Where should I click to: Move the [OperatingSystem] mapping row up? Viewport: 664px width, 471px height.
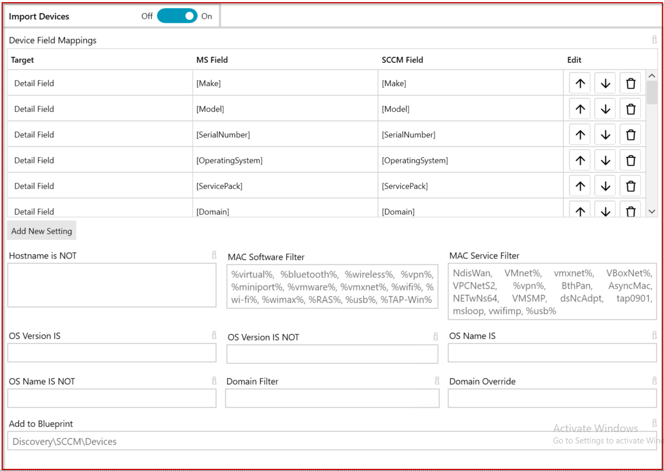point(580,160)
